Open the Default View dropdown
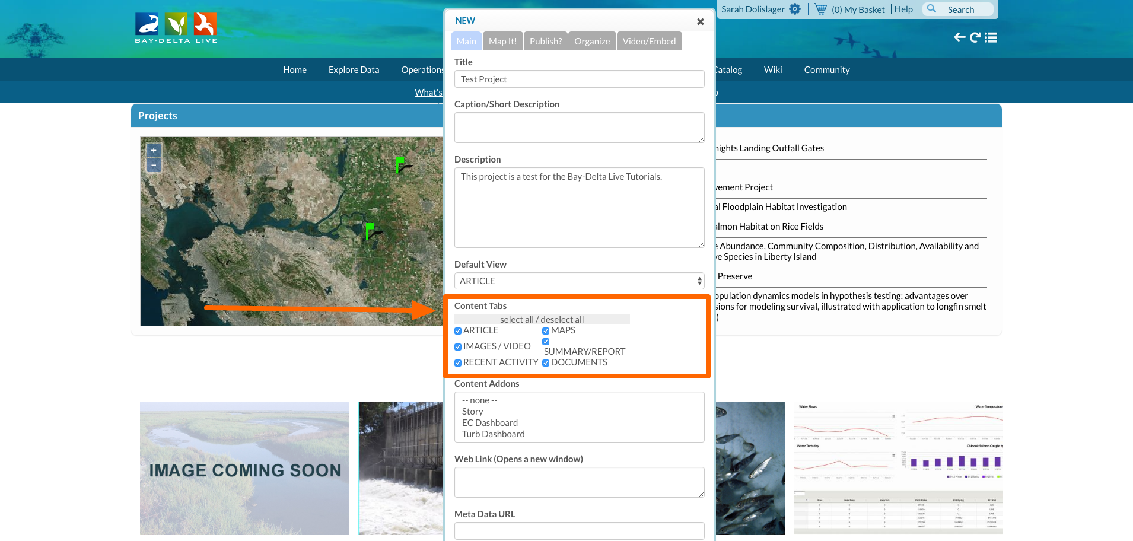Screen dimensions: 1133x541 point(579,281)
